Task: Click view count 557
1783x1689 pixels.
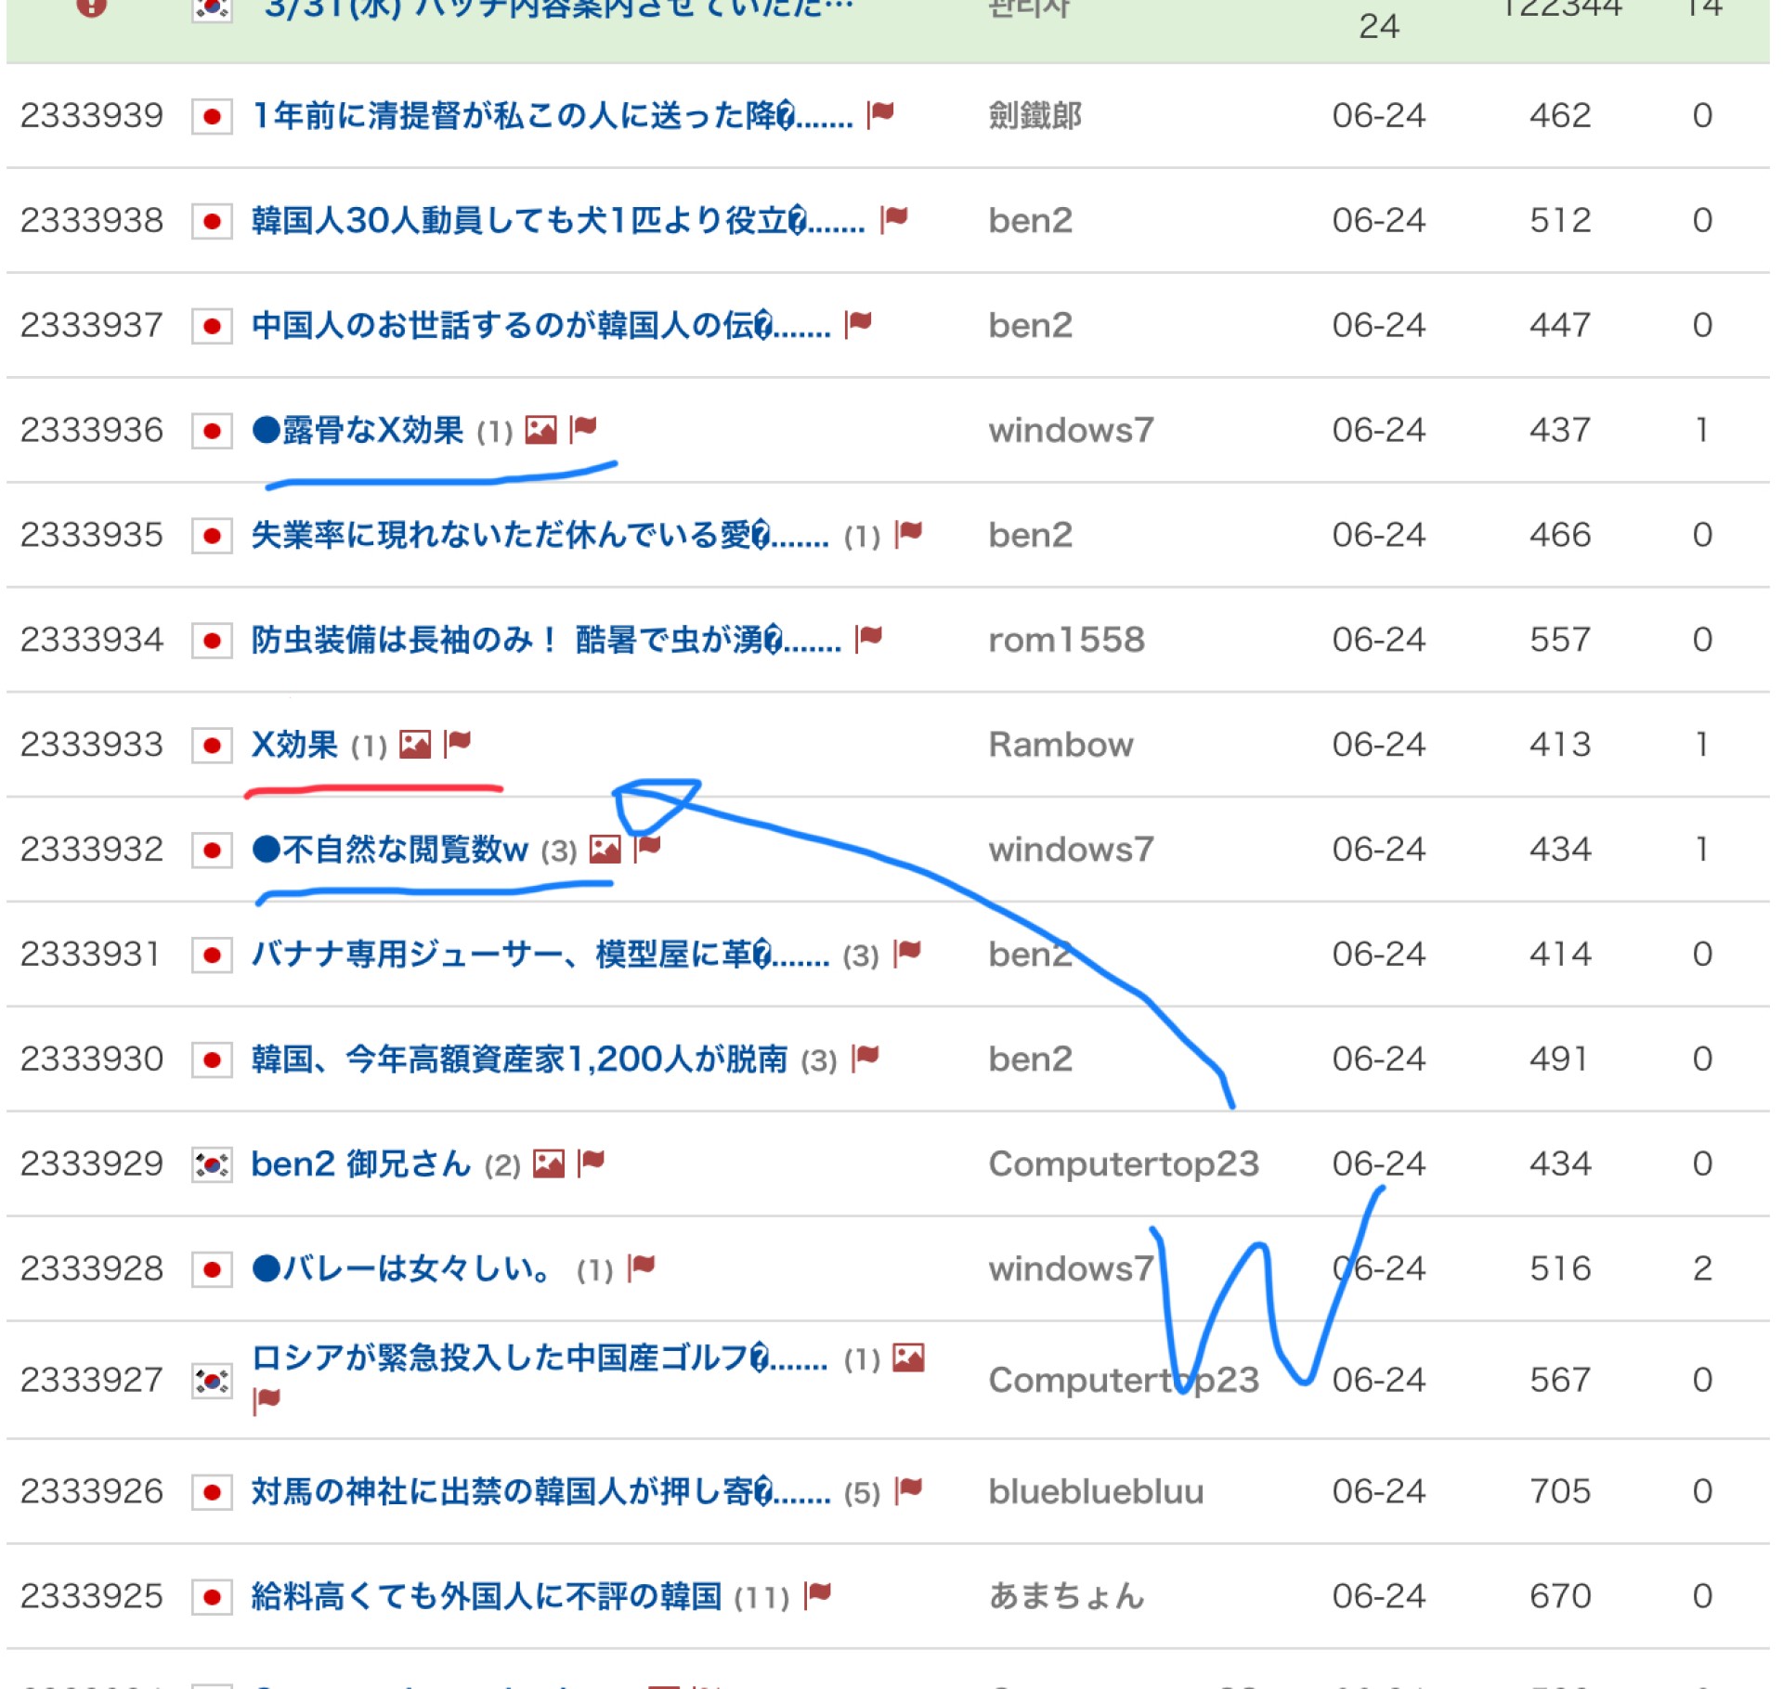Action: [1561, 641]
